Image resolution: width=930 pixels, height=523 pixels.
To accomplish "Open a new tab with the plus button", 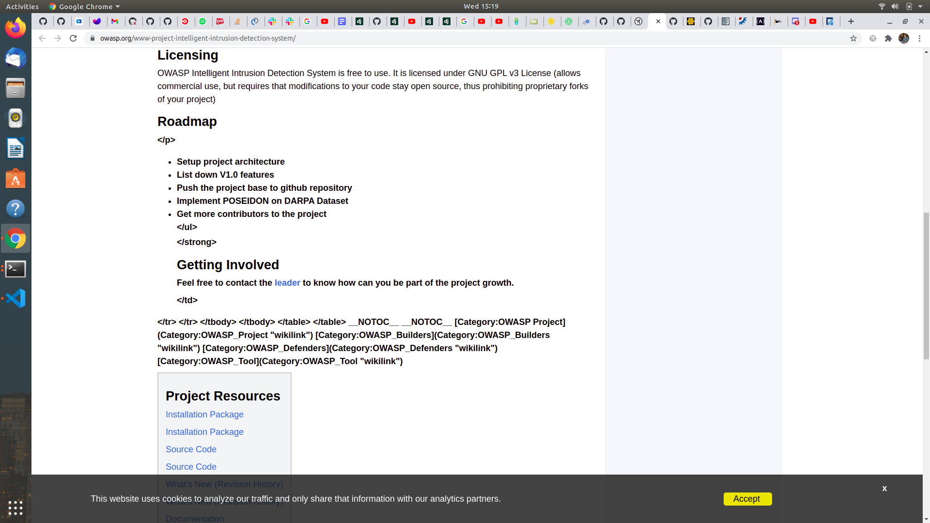I will pyautogui.click(x=851, y=21).
